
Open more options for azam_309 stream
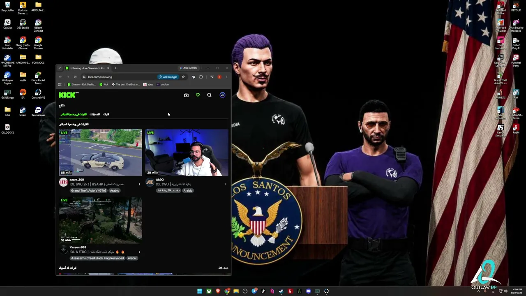(139, 184)
